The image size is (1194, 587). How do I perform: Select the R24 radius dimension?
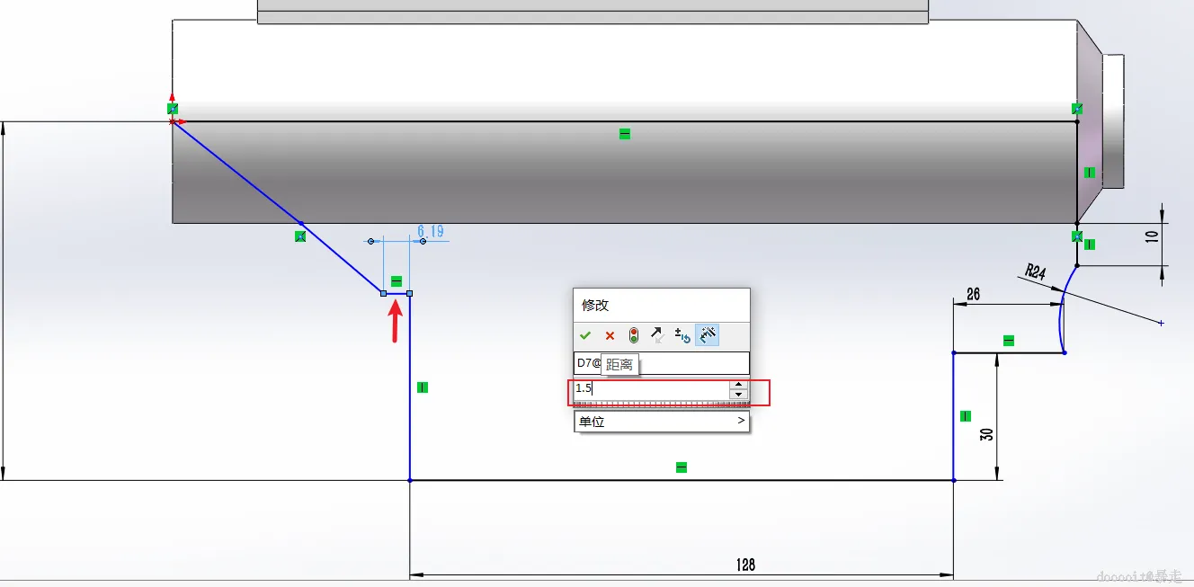[x=1035, y=271]
